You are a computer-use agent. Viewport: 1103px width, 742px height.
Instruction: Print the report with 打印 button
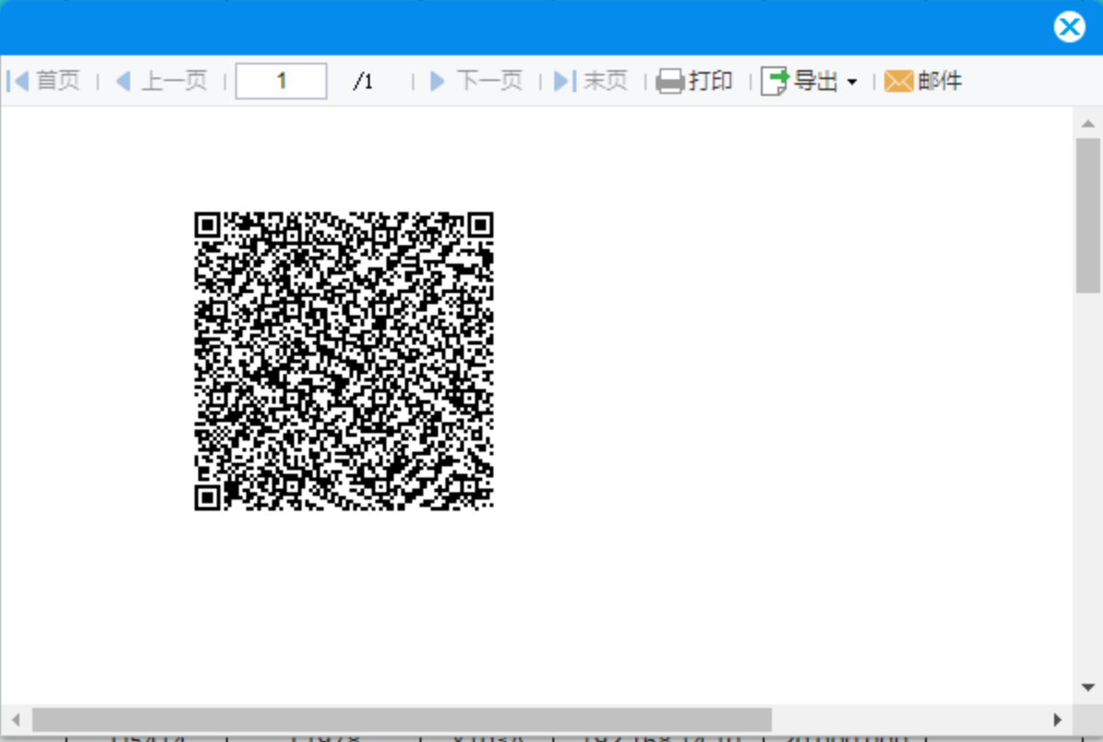point(694,81)
